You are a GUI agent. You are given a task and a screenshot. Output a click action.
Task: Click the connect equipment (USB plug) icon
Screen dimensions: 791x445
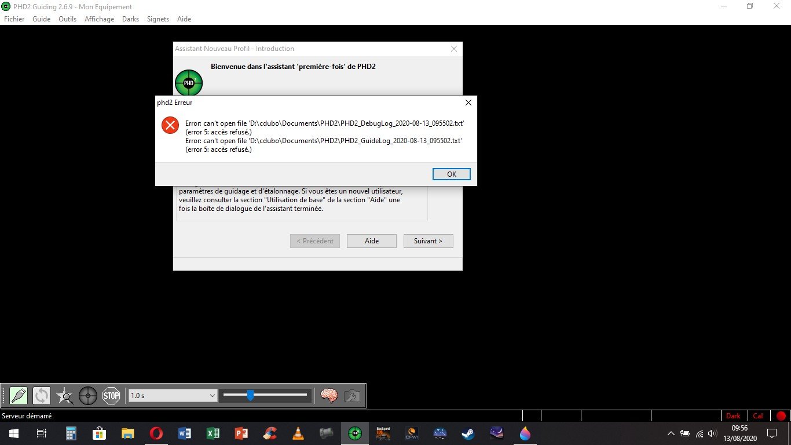pyautogui.click(x=19, y=396)
